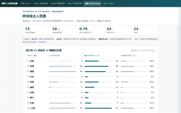Click the tan 關鍵詞 bar in T3 row
This screenshot has height=113, width=181.
tap(127, 71)
